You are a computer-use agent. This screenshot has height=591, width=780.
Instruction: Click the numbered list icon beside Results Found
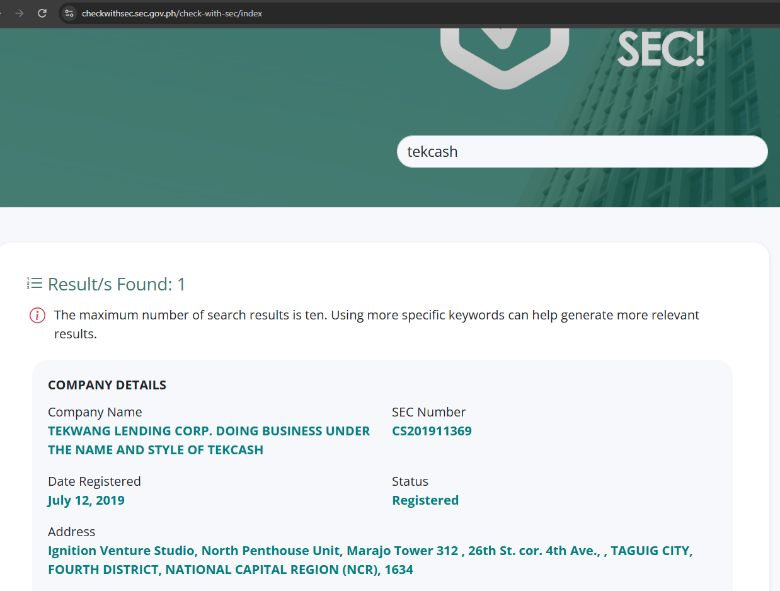click(x=35, y=284)
